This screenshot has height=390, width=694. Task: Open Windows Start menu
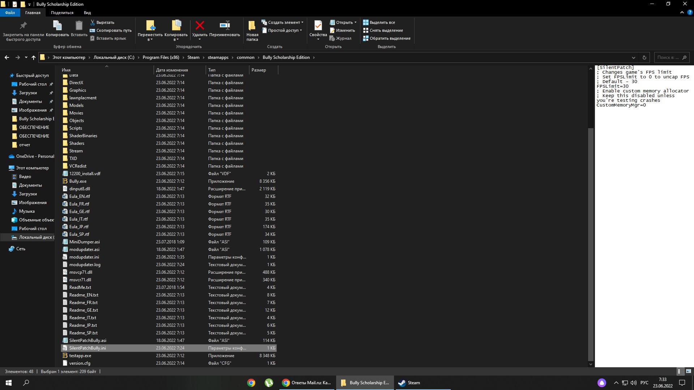coord(9,383)
